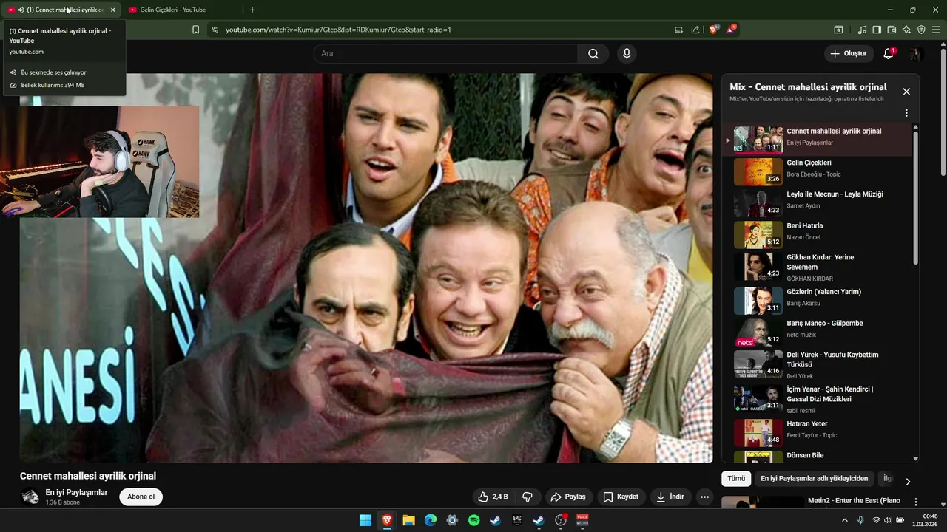Open Brave playlist music note icon
947x532 pixels.
tap(862, 30)
